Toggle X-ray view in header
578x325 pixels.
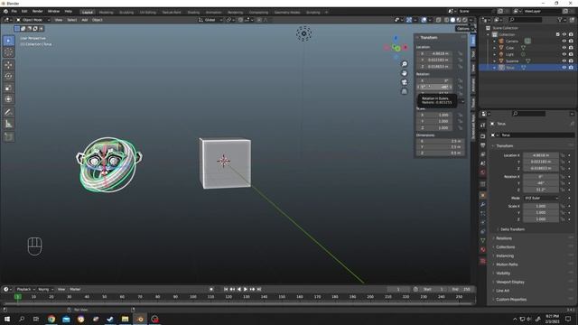click(x=438, y=20)
